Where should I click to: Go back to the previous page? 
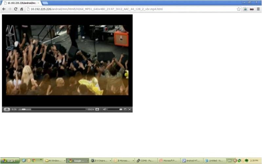[4, 9]
